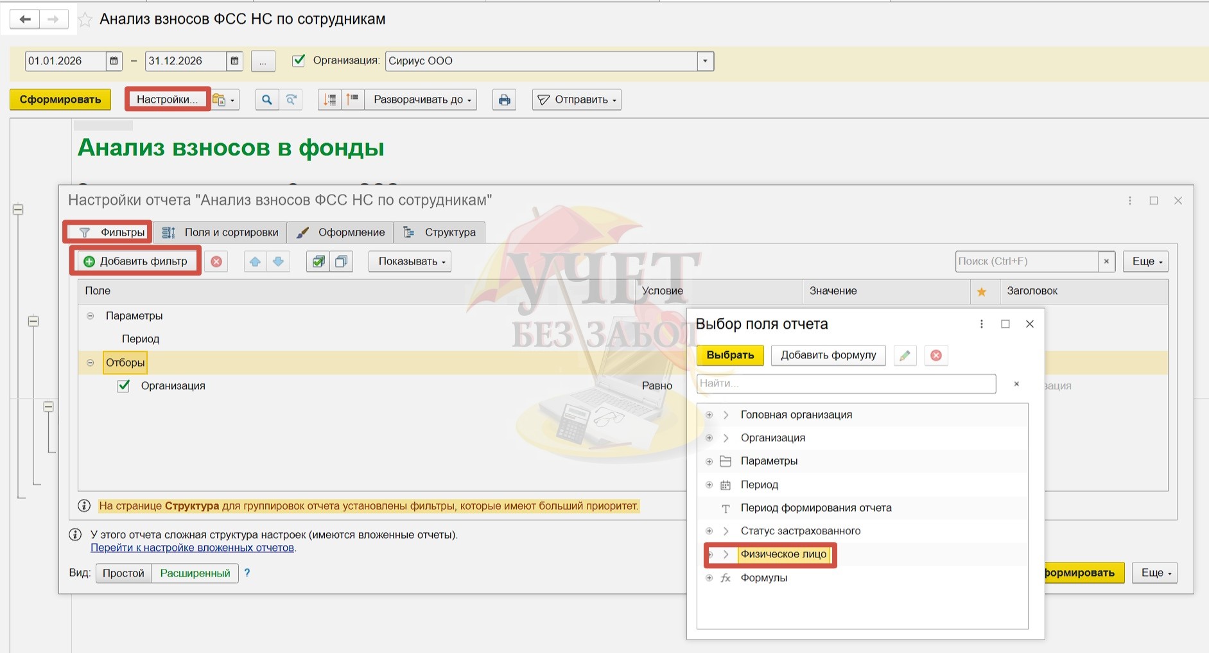Image resolution: width=1209 pixels, height=653 pixels.
Task: Toggle checkbox of Организация filter row
Action: pyautogui.click(x=123, y=386)
